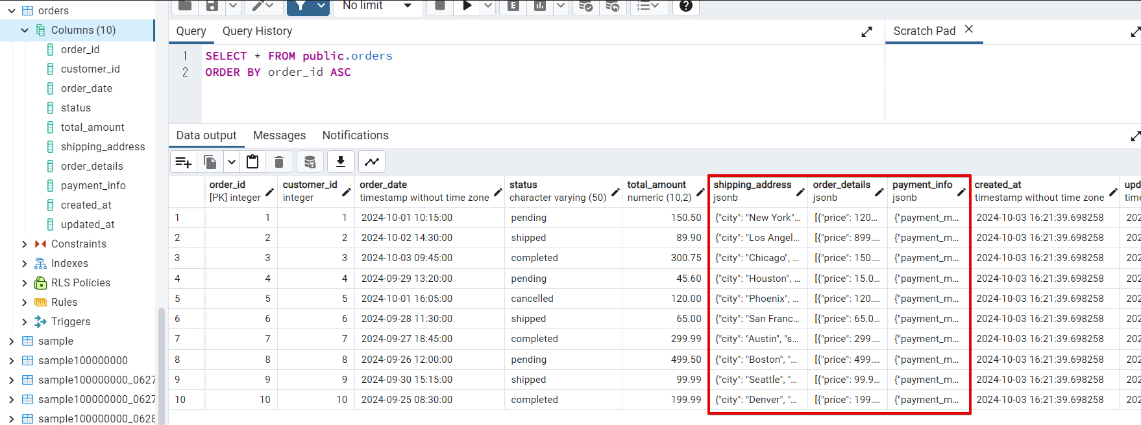Expand the query editor with the diagonal arrow icon

[866, 32]
